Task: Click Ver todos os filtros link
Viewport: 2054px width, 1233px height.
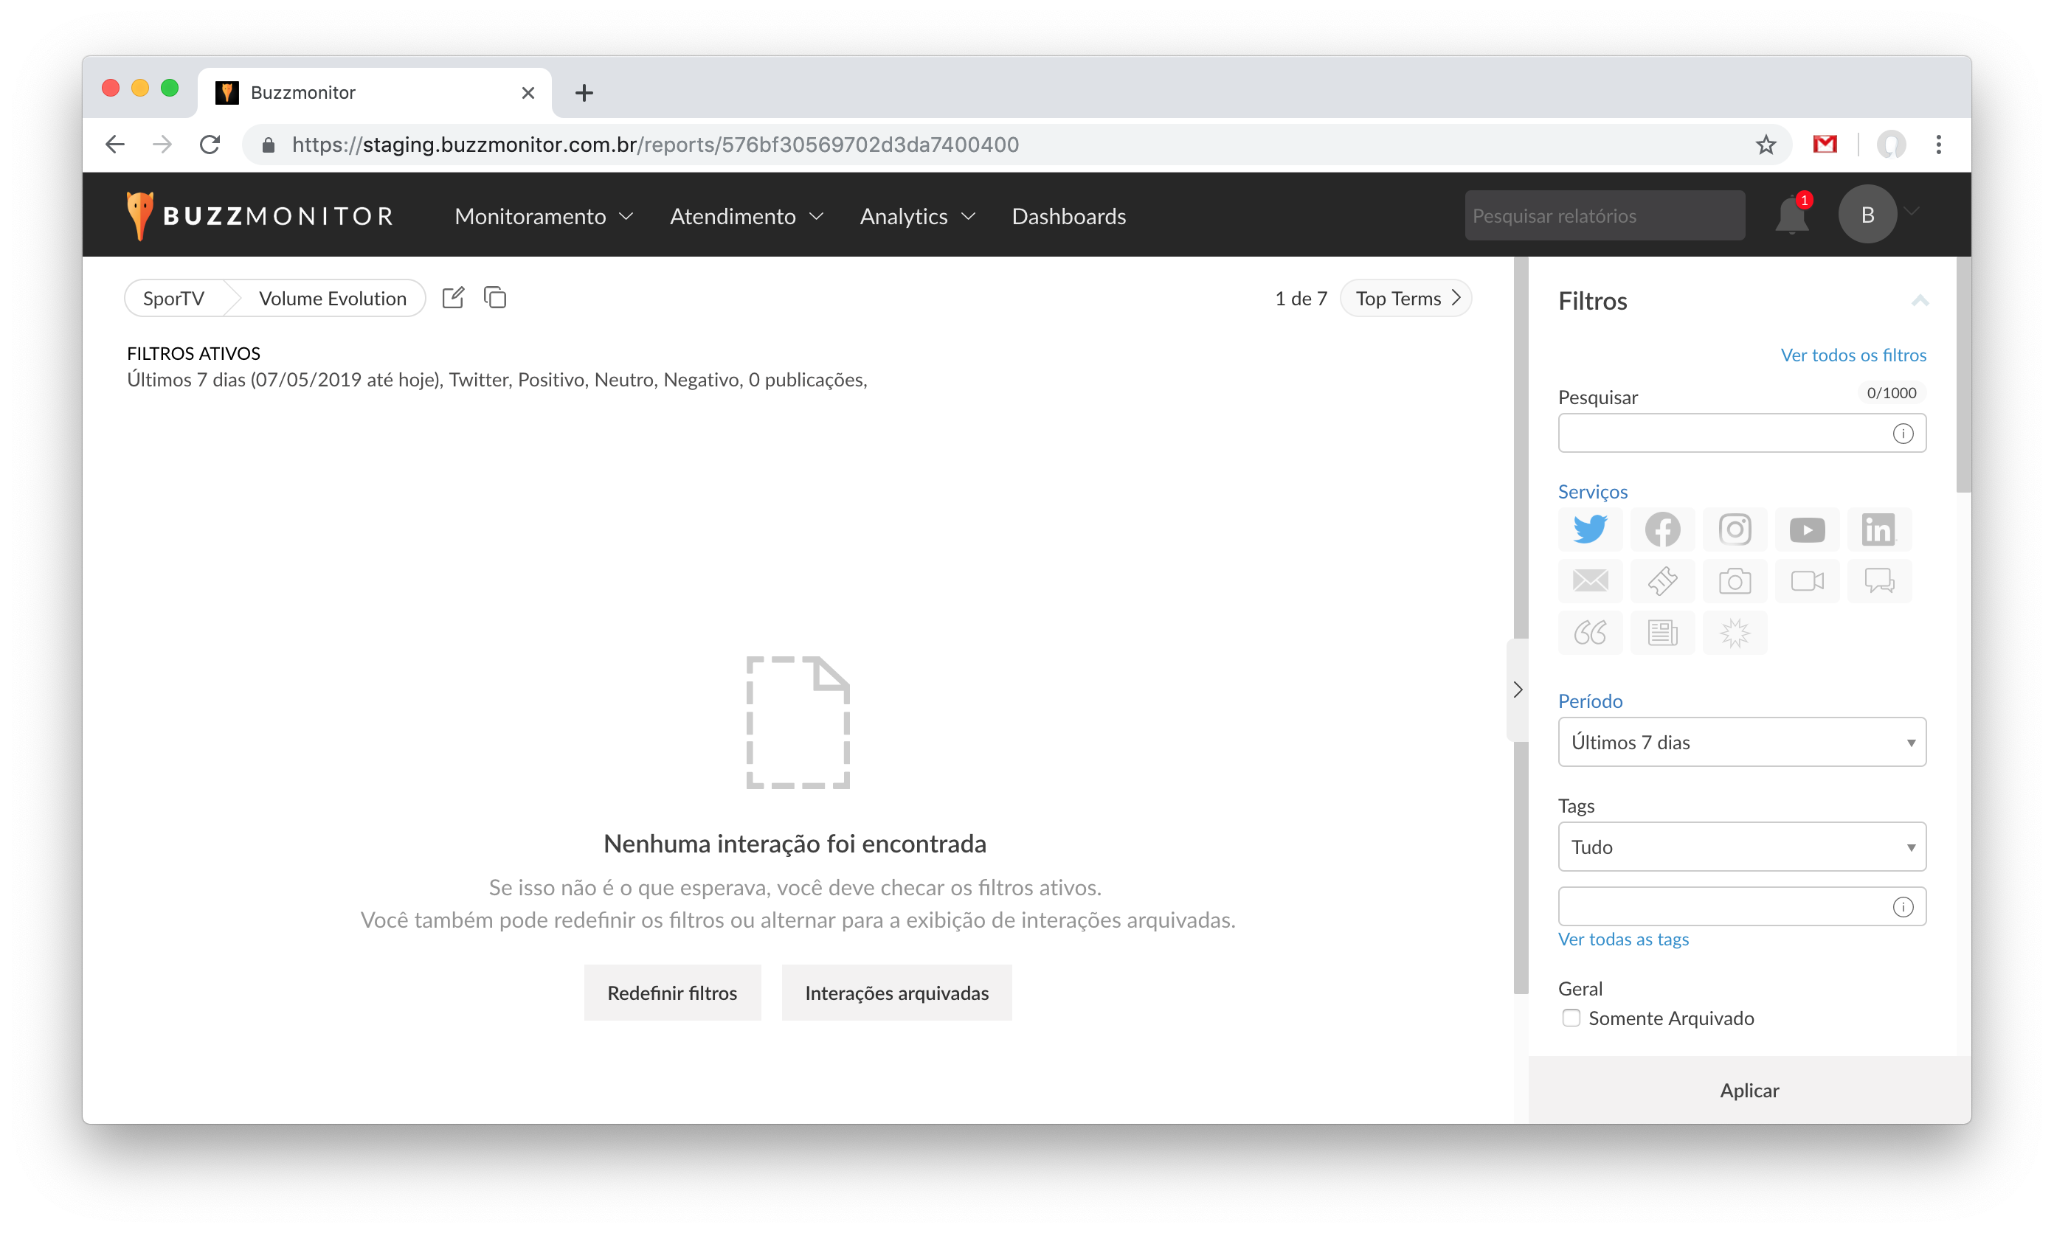Action: (1853, 355)
